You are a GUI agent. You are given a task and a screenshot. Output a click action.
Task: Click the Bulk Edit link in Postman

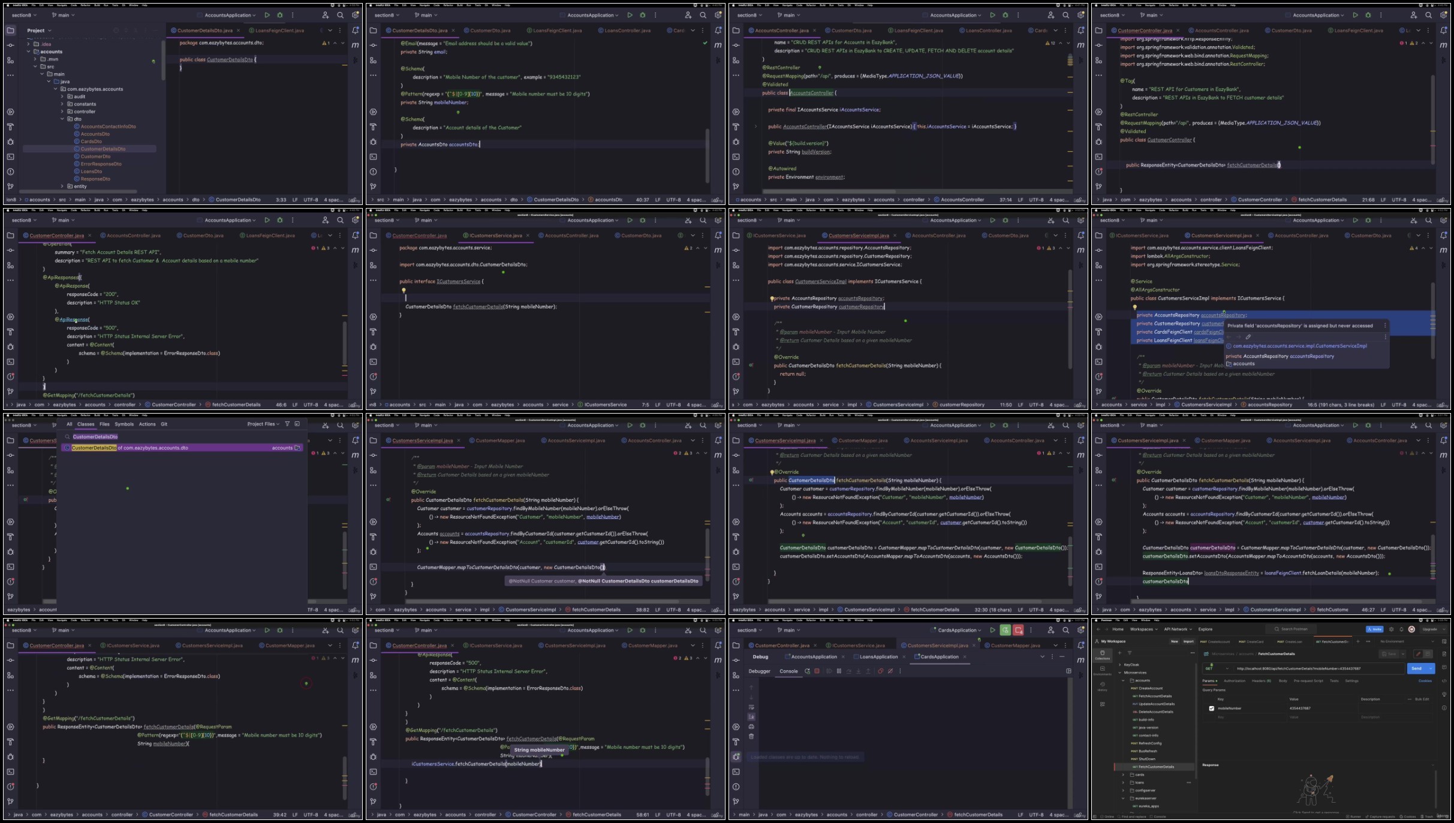coord(1422,699)
